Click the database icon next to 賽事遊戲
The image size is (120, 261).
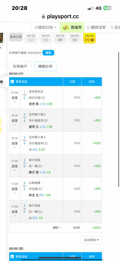click(12, 81)
